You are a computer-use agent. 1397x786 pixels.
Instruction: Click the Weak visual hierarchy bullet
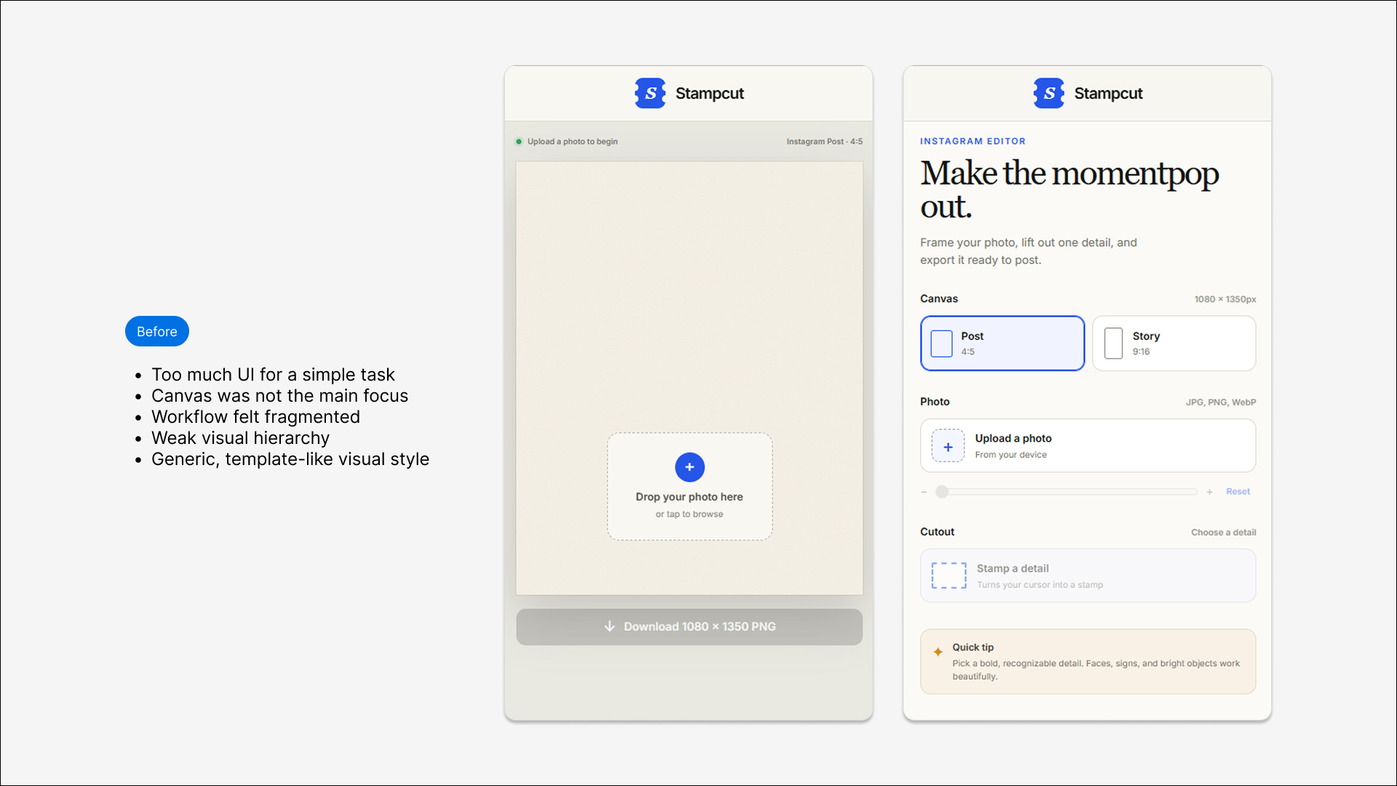click(x=240, y=438)
